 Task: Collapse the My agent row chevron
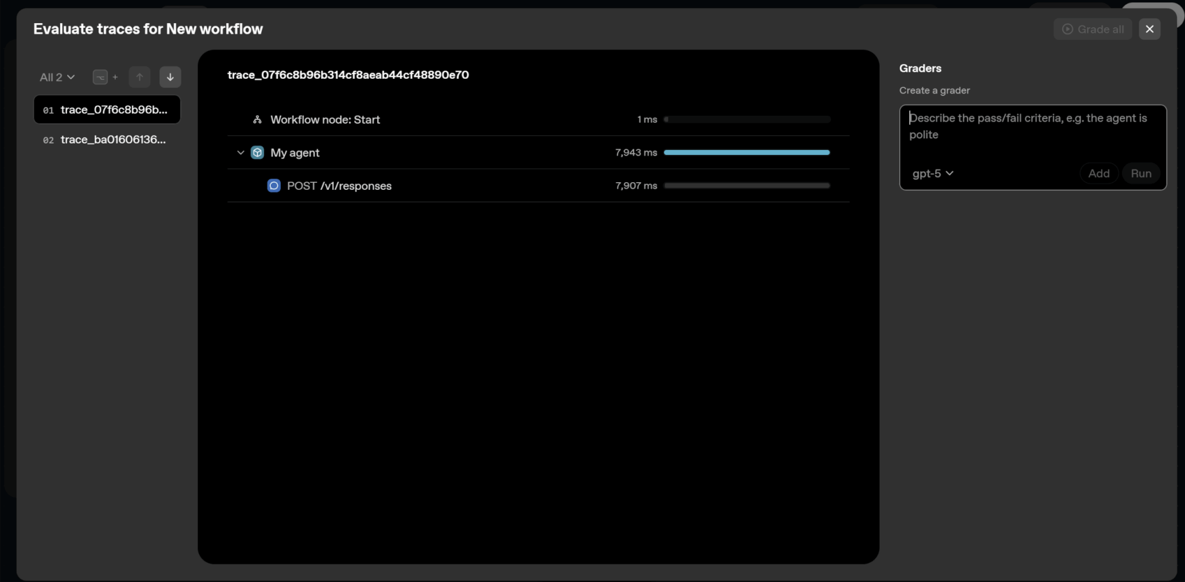[x=241, y=153]
